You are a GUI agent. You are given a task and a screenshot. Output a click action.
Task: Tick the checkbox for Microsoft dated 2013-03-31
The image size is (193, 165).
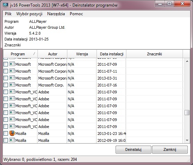6,78
